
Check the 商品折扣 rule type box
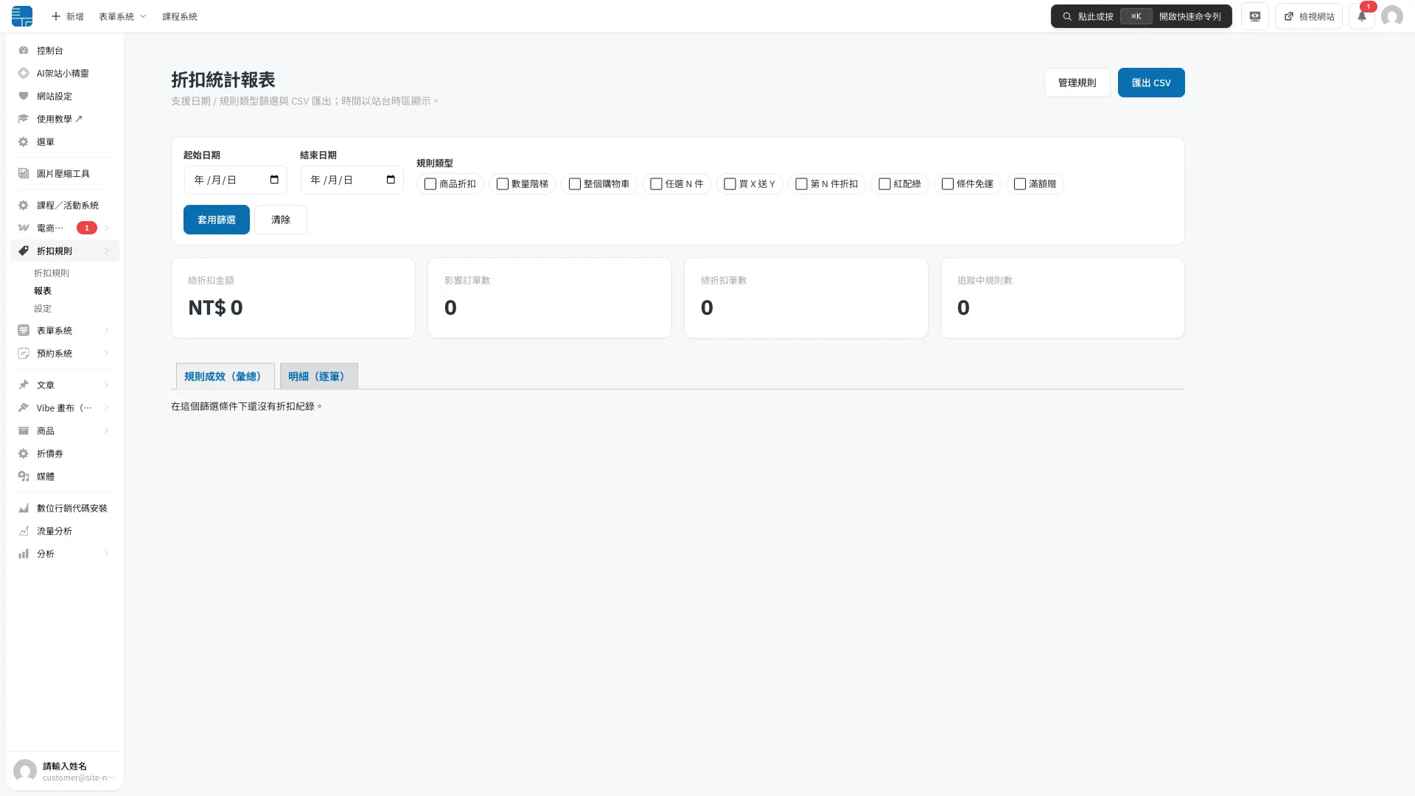pyautogui.click(x=430, y=184)
